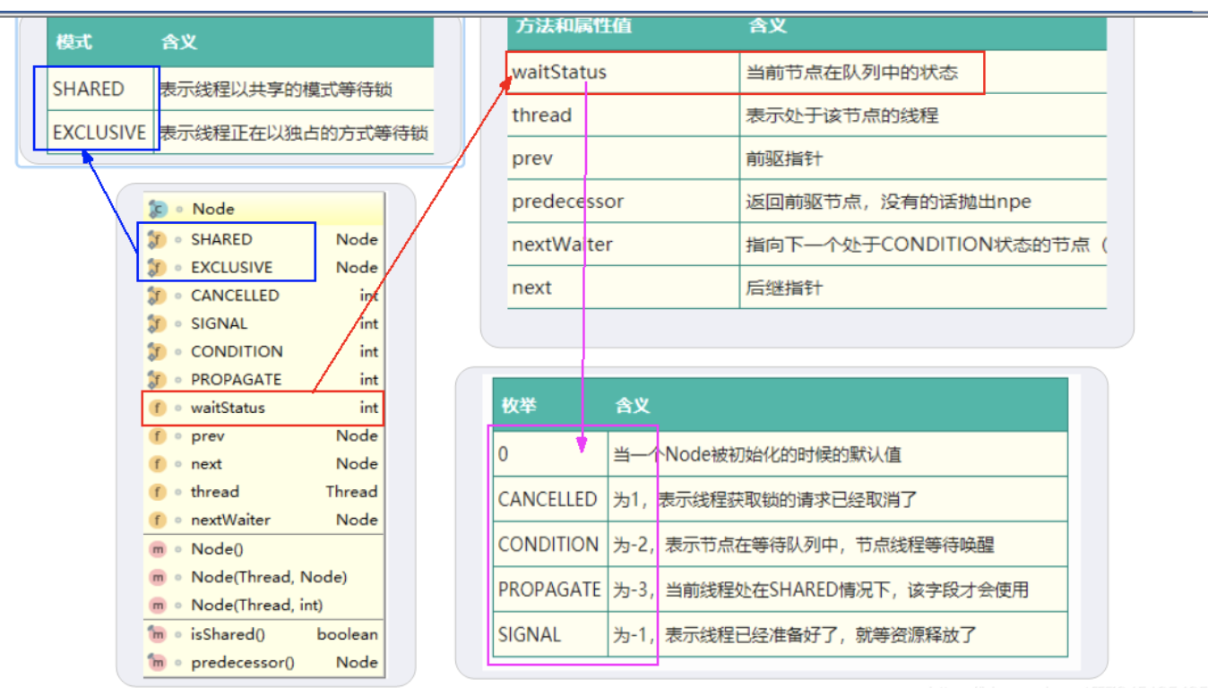Click the method icon next to Node()
The width and height of the screenshot is (1208, 688).
[158, 549]
